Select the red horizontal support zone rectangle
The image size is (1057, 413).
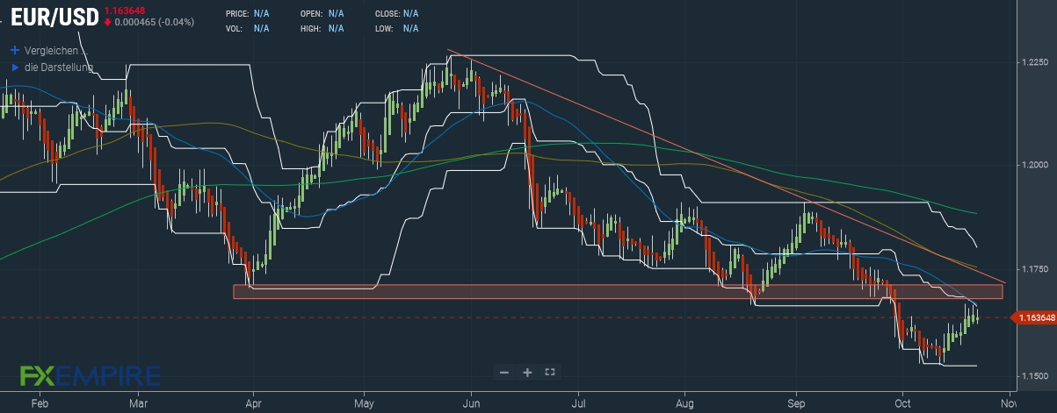point(618,291)
